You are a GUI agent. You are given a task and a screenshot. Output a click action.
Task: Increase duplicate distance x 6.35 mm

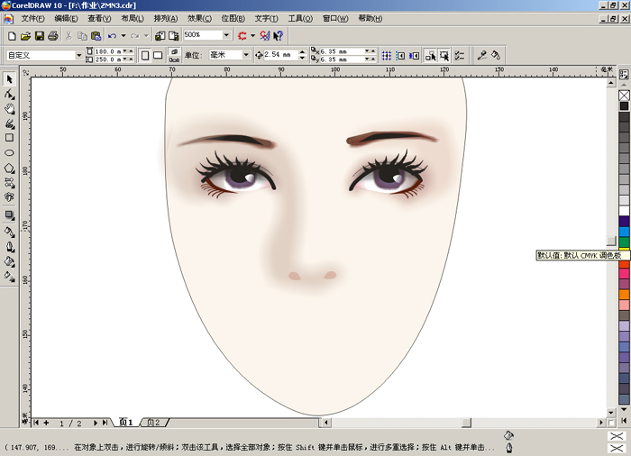click(x=372, y=51)
